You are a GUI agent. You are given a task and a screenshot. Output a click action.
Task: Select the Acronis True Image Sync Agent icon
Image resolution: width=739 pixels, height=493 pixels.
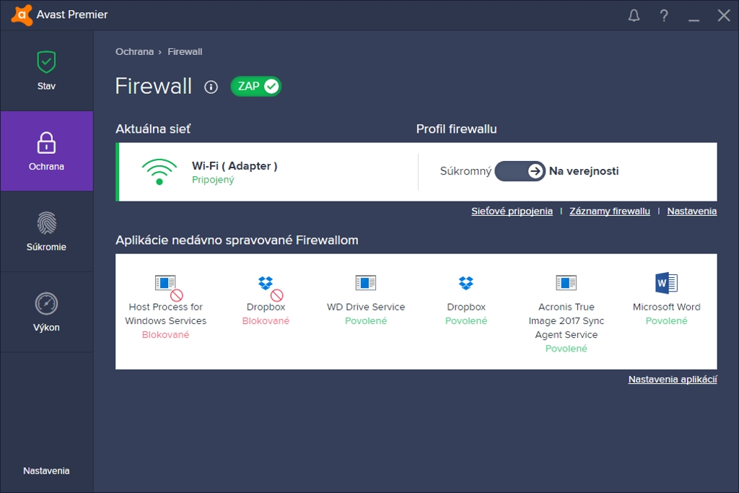click(x=566, y=282)
